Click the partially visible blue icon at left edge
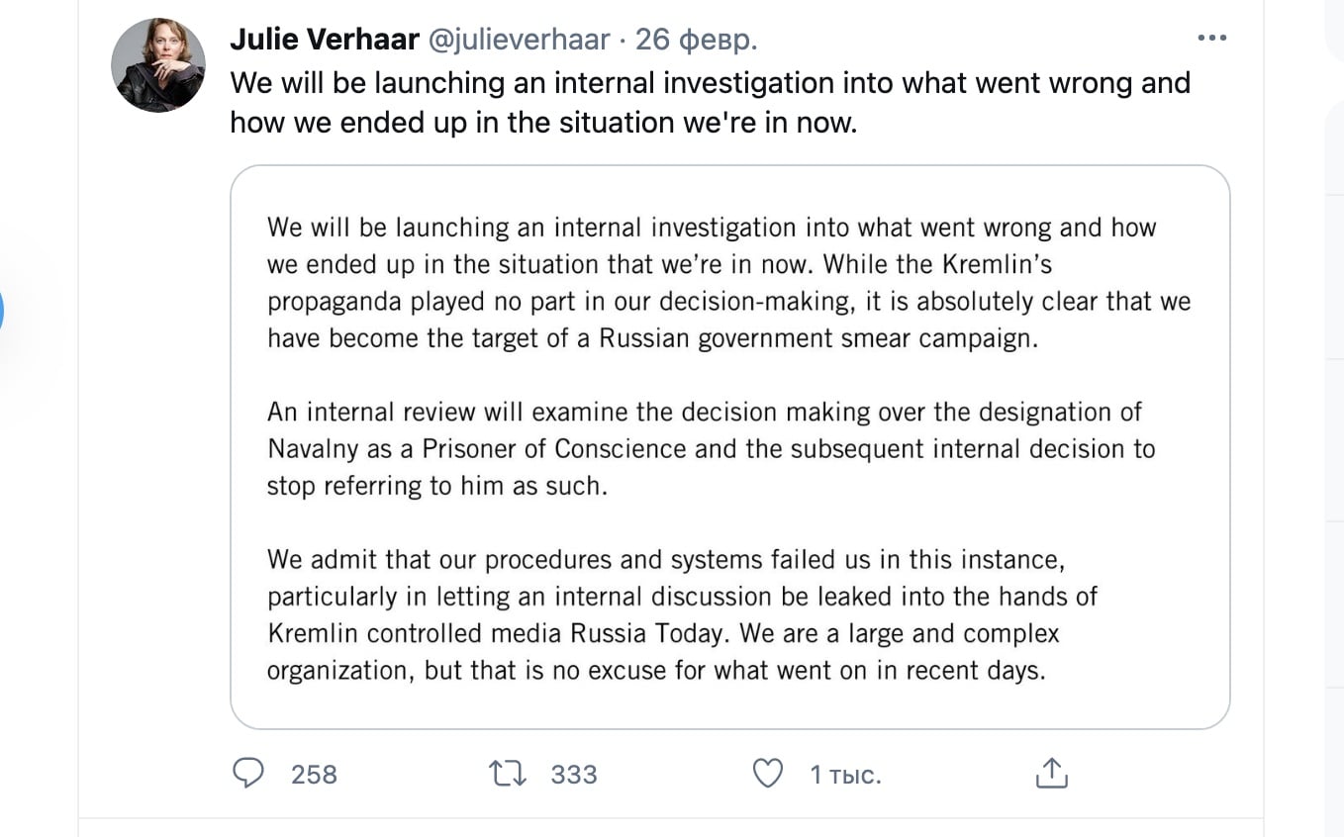 pyautogui.click(x=4, y=310)
